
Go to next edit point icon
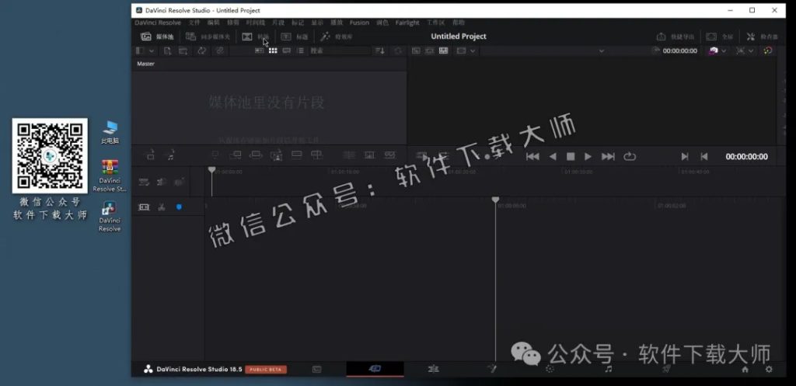tap(684, 157)
